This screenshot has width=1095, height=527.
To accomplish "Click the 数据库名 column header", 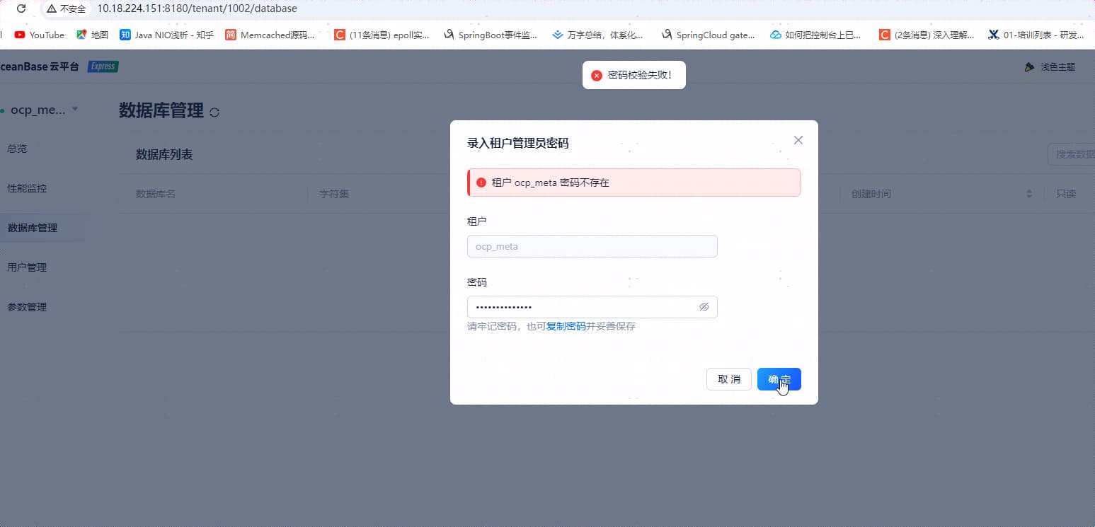I will 156,194.
